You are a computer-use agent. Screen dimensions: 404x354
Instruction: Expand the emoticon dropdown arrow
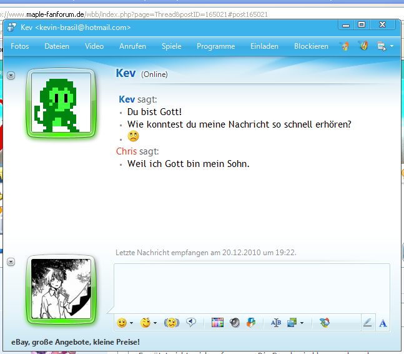point(131,323)
